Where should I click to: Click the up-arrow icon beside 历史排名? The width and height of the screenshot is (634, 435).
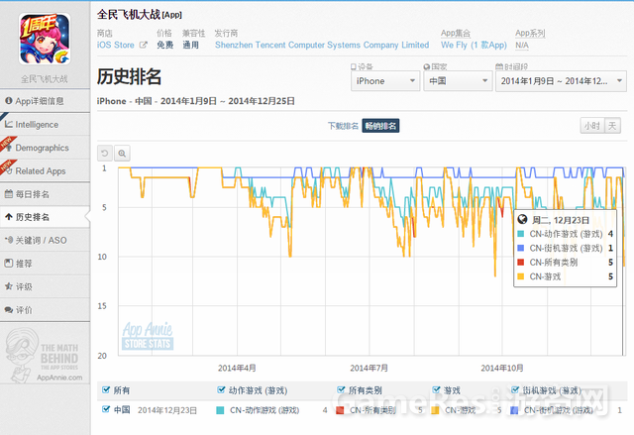[9, 217]
